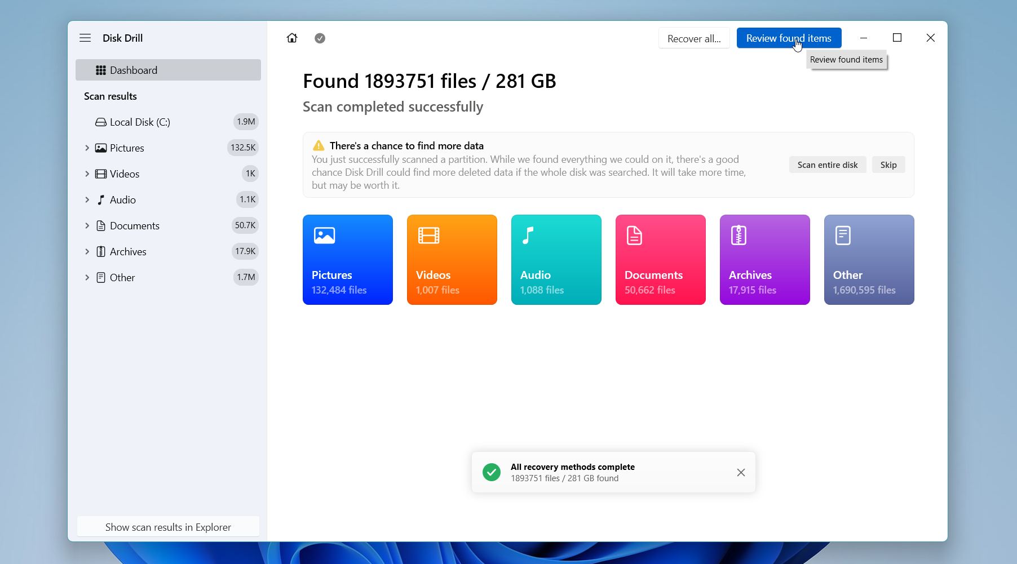Open Documents in the sidebar

(168, 226)
